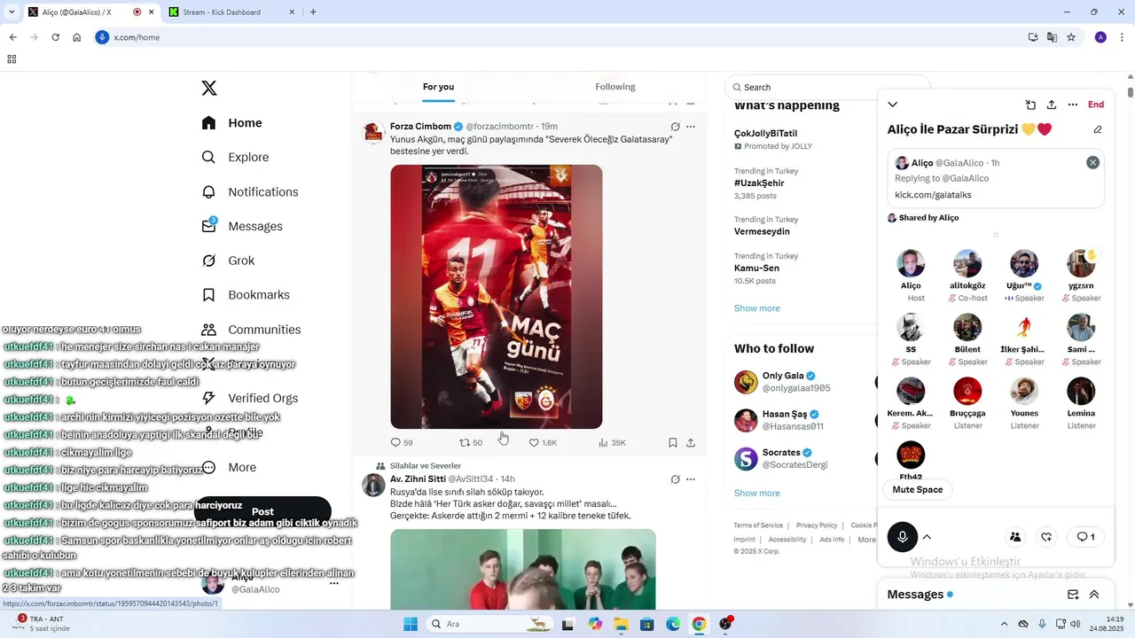Repost the Forza Cimbom post

pyautogui.click(x=471, y=442)
